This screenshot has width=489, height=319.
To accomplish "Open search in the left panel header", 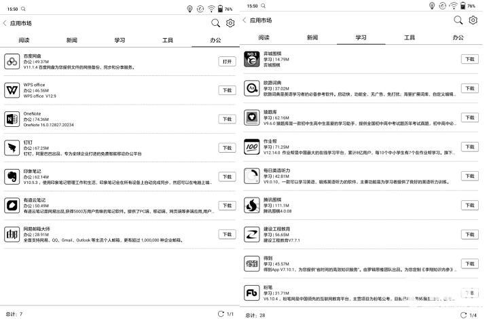I will [215, 23].
